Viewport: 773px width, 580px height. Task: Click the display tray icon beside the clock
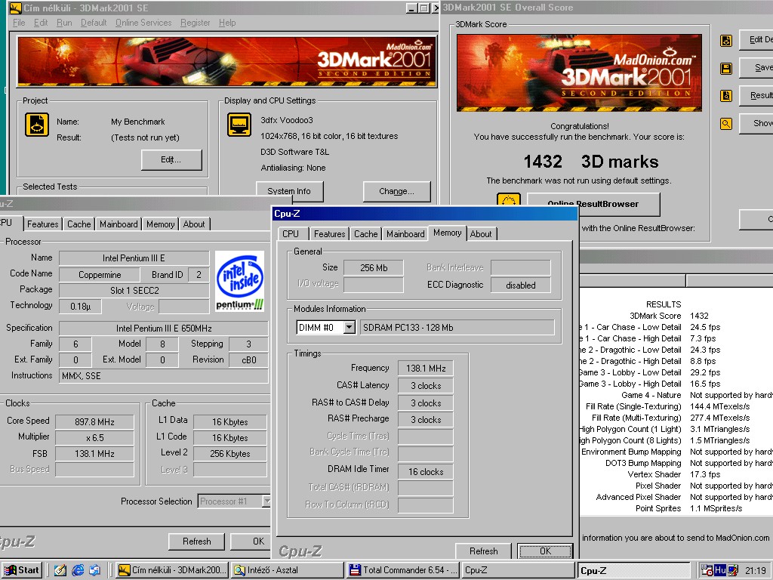pos(733,570)
